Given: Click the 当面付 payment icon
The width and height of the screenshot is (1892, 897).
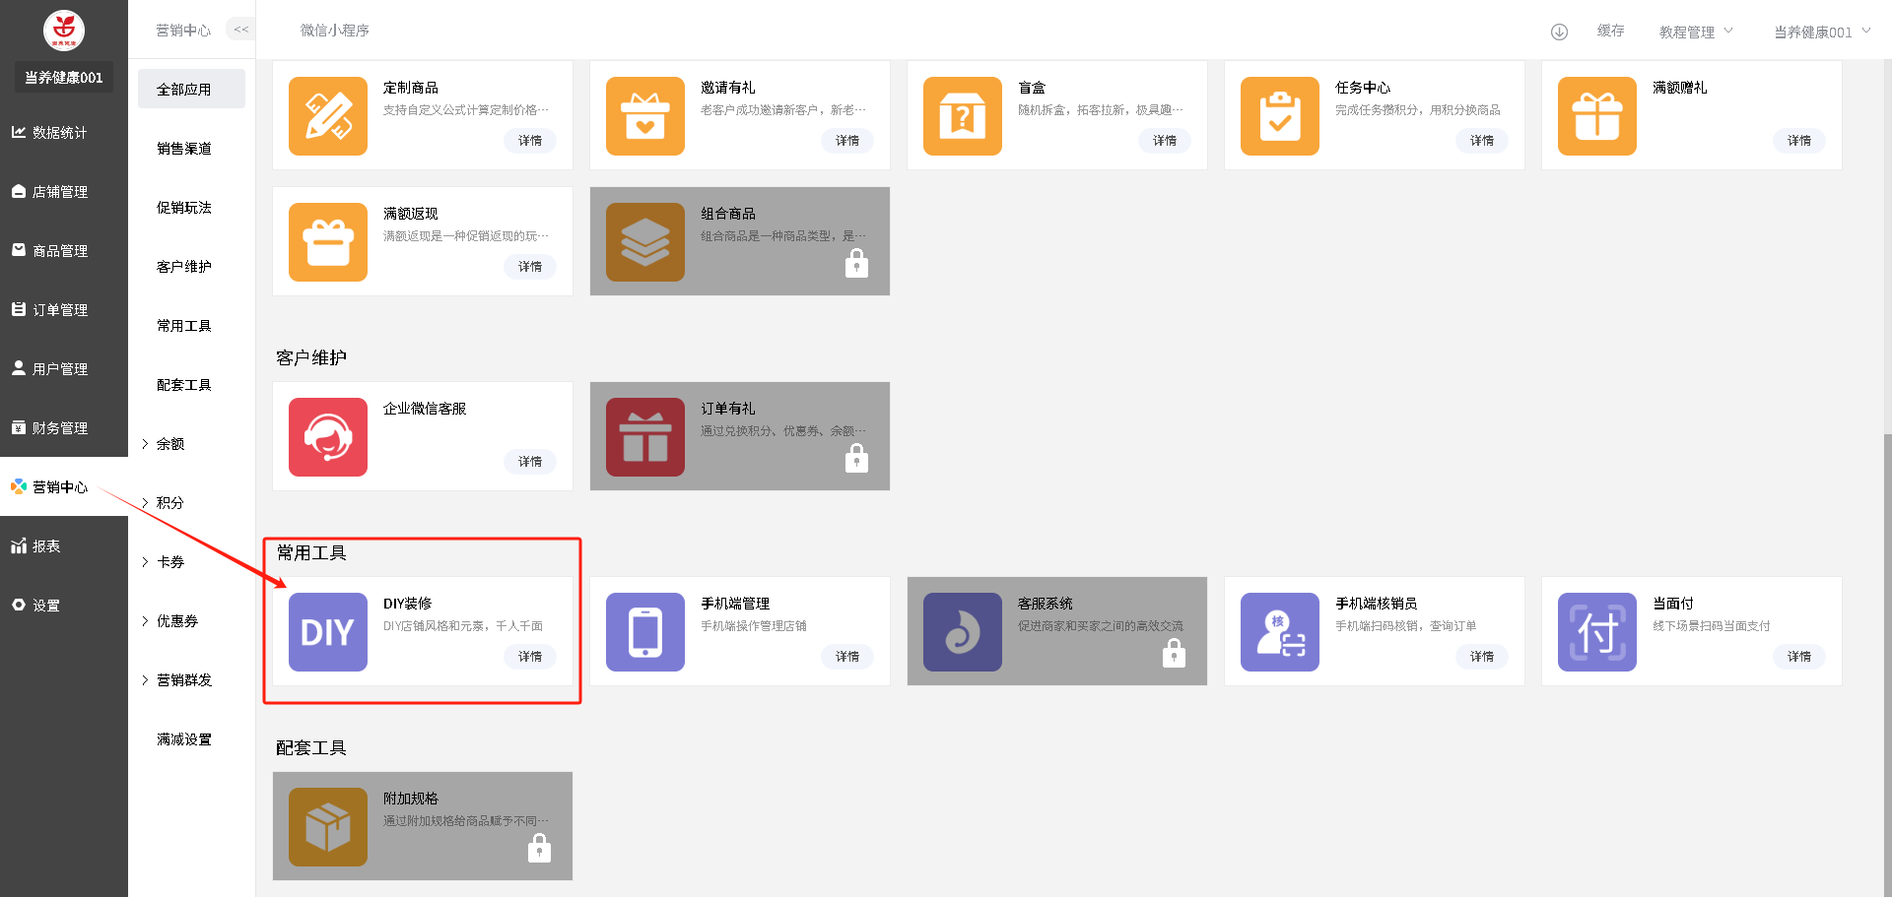Looking at the screenshot, I should coord(1596,632).
